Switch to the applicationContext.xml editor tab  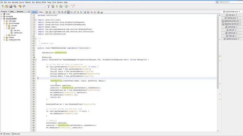click(x=232, y=21)
